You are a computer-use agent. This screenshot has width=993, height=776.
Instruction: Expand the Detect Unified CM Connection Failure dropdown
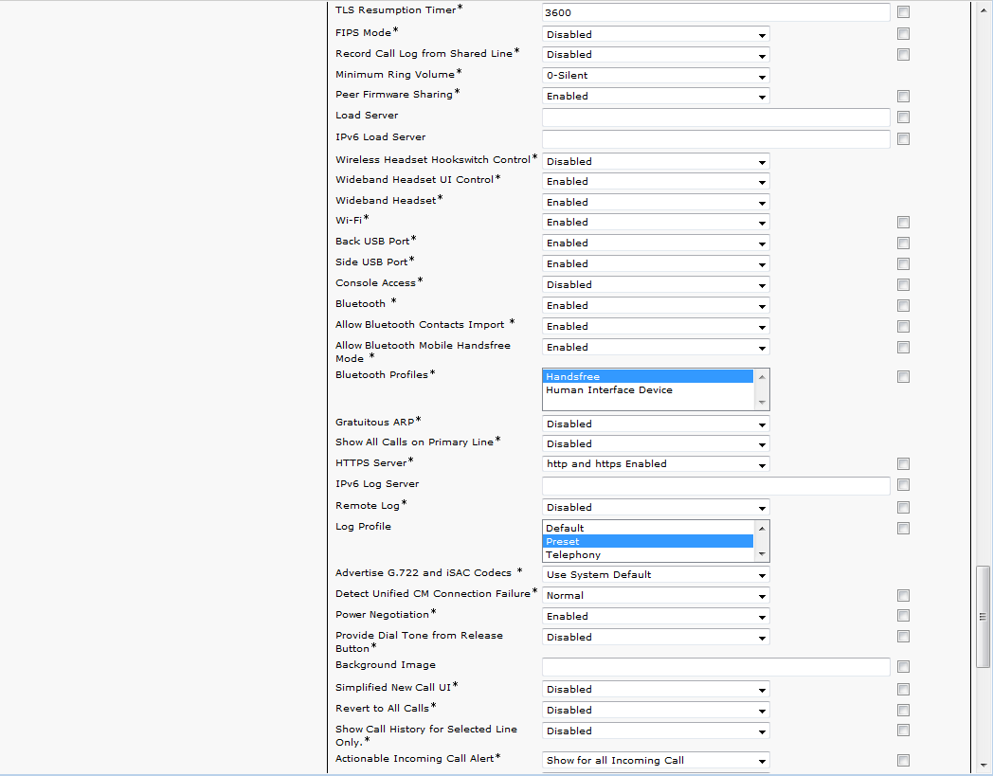(656, 596)
